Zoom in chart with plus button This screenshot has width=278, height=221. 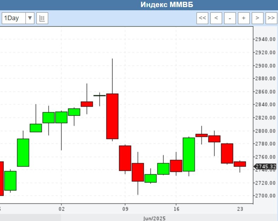(x=244, y=18)
